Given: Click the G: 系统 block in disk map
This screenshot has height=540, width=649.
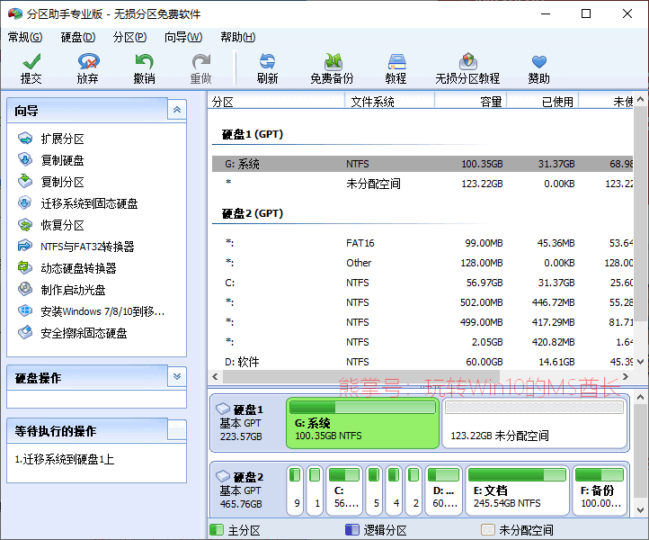Looking at the screenshot, I should click(362, 423).
